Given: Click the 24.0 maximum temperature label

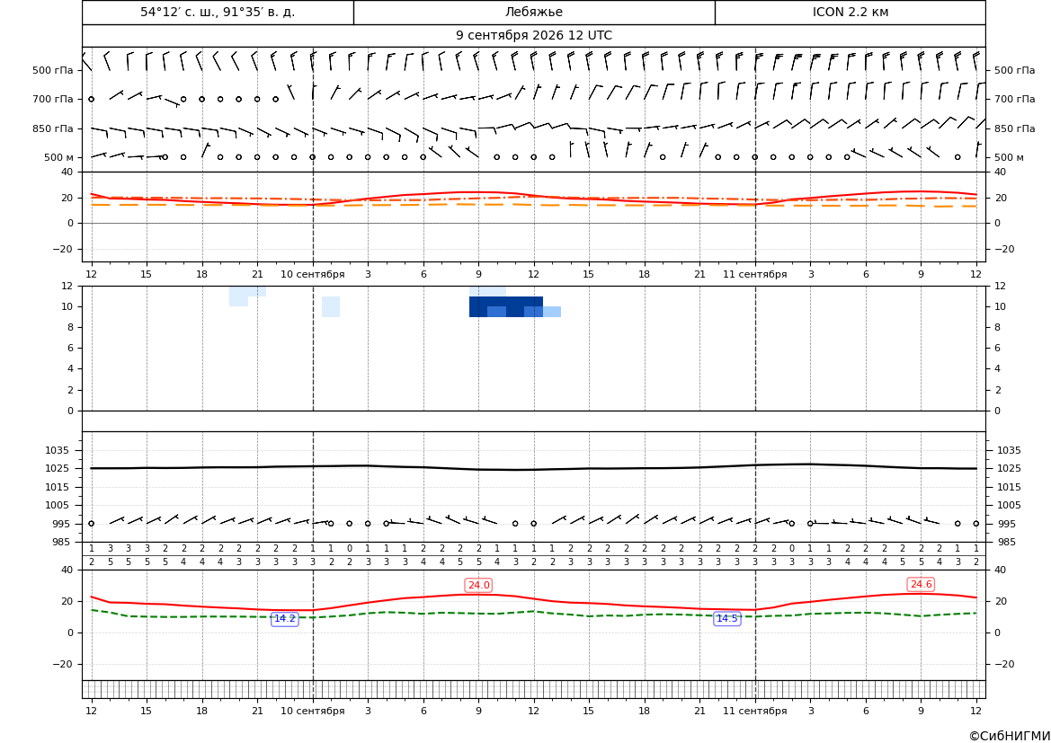Looking at the screenshot, I should point(478,585).
